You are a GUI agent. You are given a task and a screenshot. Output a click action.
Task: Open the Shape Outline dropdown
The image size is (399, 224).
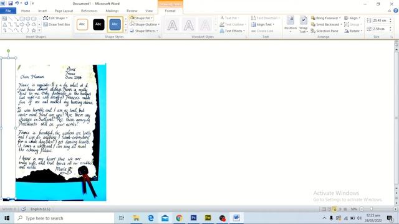145,24
